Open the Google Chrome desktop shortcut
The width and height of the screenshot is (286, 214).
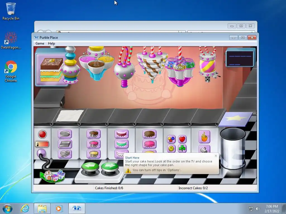pos(11,71)
